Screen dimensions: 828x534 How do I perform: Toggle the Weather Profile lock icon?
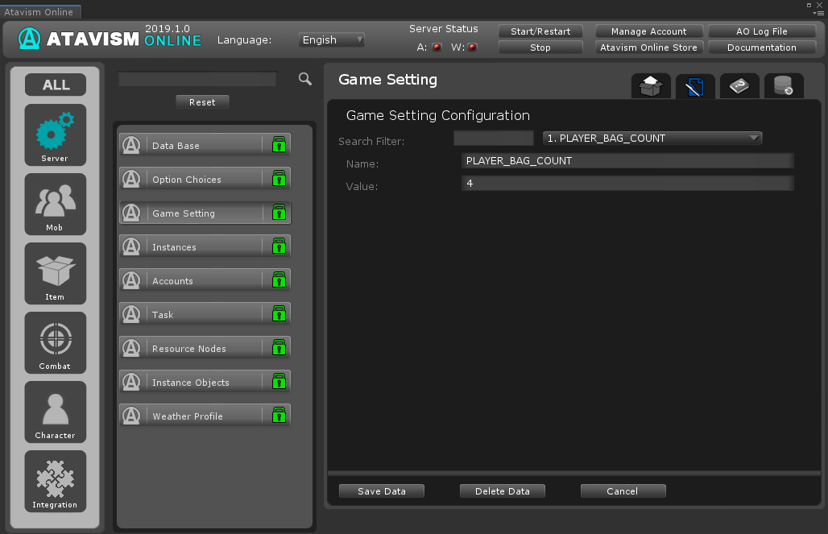pyautogui.click(x=279, y=416)
